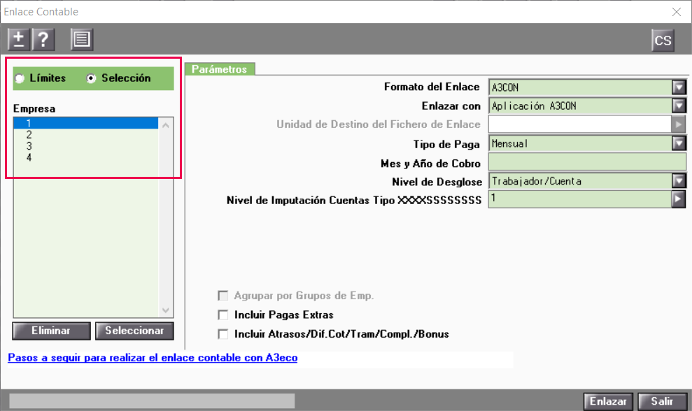692x411 pixels.
Task: Open the Enlazar con dropdown
Action: tap(679, 106)
